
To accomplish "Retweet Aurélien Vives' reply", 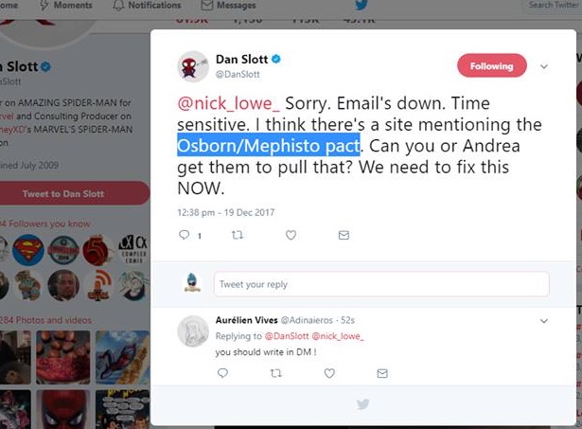I will tap(275, 373).
